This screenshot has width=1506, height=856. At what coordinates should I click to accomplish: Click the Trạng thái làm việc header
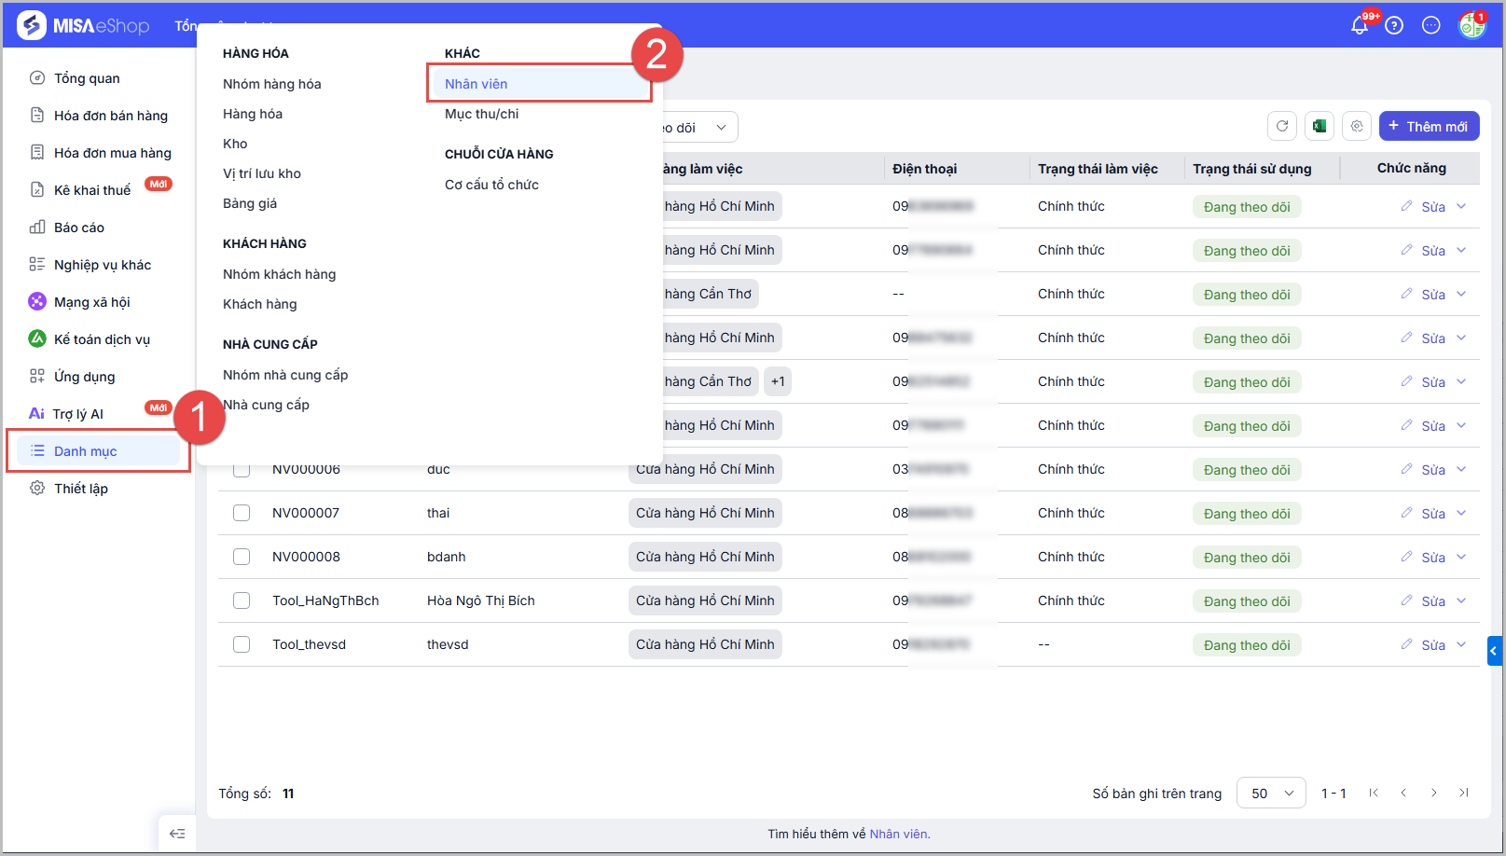(x=1098, y=169)
